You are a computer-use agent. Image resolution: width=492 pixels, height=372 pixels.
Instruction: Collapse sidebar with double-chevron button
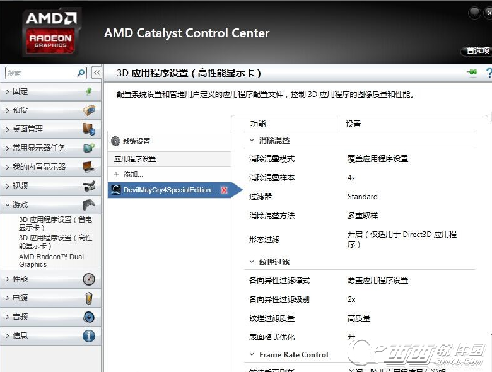(x=97, y=73)
